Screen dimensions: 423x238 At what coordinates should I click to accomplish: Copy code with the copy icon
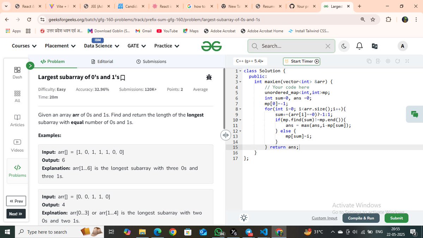tap(369, 61)
